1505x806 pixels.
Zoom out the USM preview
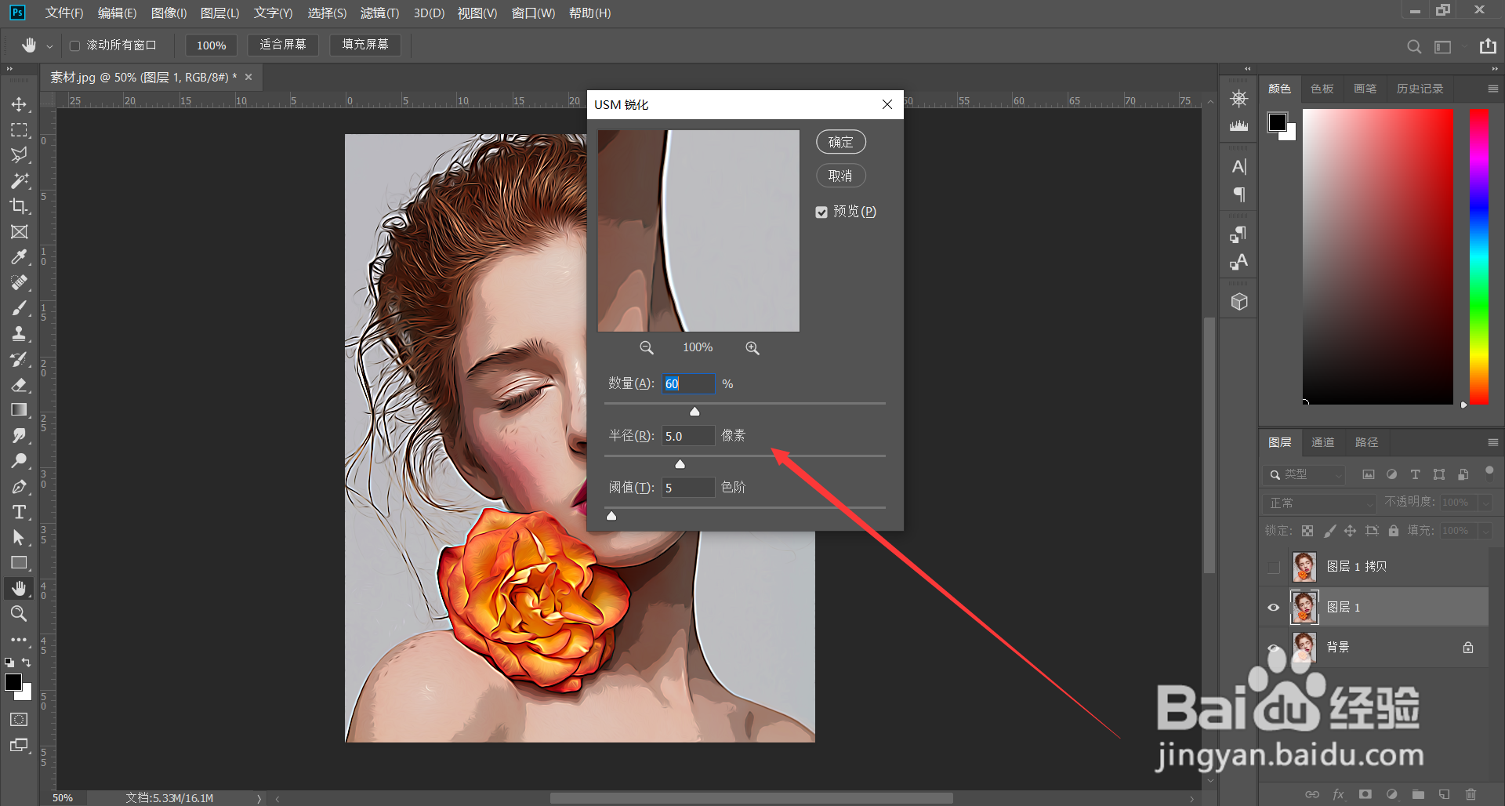pos(647,348)
